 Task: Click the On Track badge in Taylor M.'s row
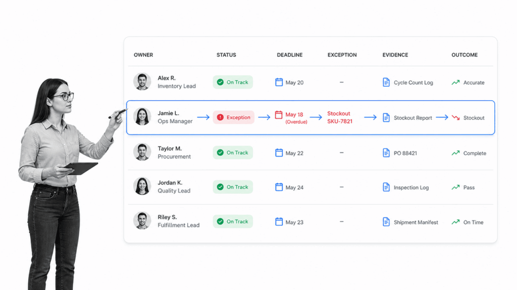[233, 153]
